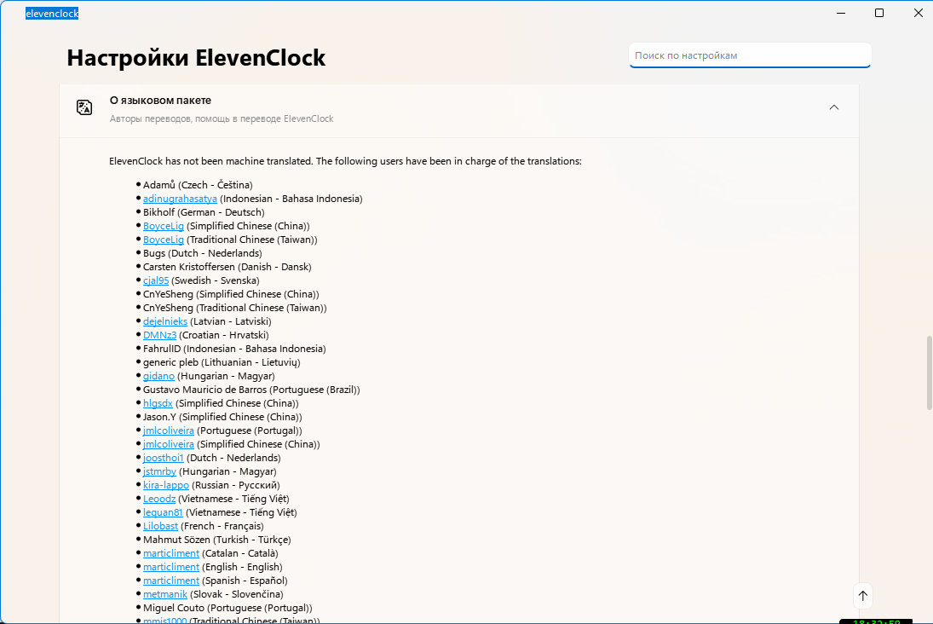Collapse the О языковом пакете section
The width and height of the screenshot is (933, 624).
[833, 107]
